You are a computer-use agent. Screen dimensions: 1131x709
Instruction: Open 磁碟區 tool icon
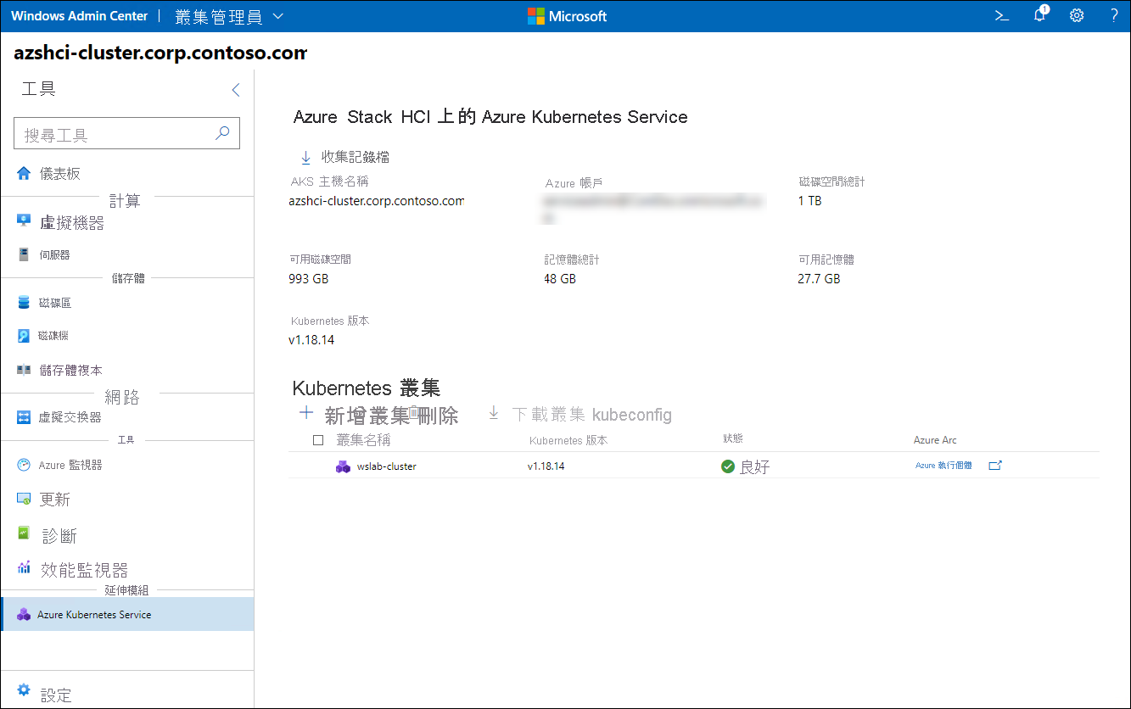pyautogui.click(x=24, y=303)
